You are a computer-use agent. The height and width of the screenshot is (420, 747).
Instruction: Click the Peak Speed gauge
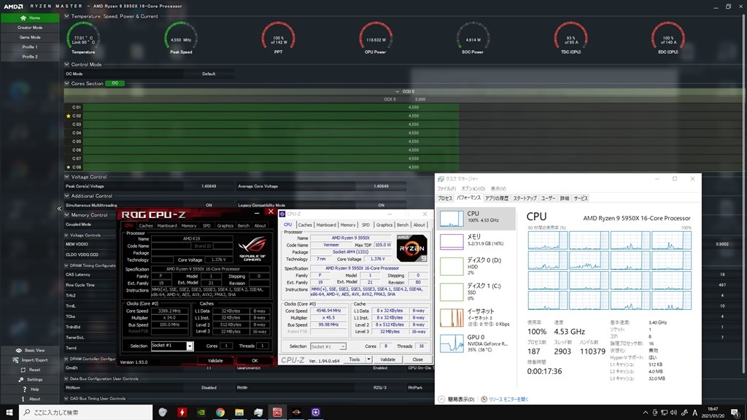click(x=181, y=38)
